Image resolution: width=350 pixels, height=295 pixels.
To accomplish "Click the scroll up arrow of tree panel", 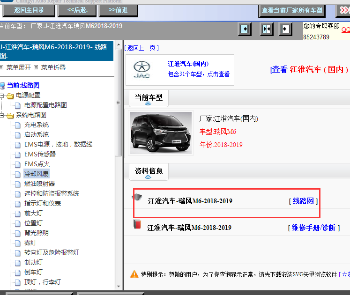I will coord(119,44).
